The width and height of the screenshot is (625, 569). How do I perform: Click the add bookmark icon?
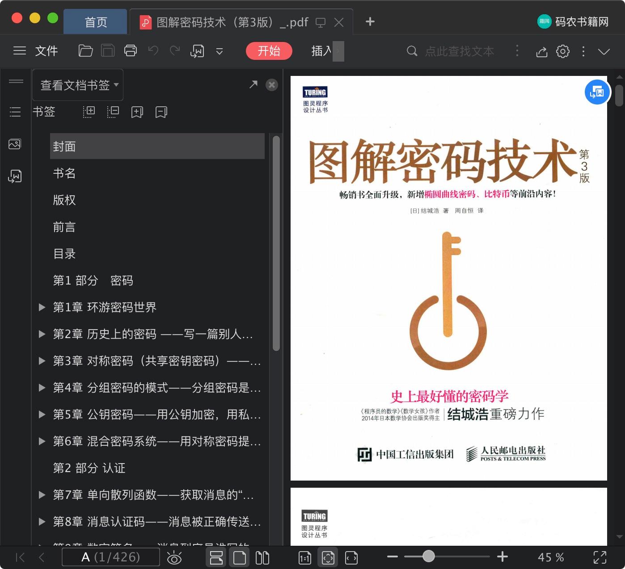click(x=137, y=112)
